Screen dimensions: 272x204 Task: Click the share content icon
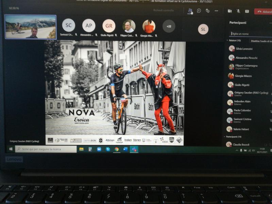pos(247,11)
